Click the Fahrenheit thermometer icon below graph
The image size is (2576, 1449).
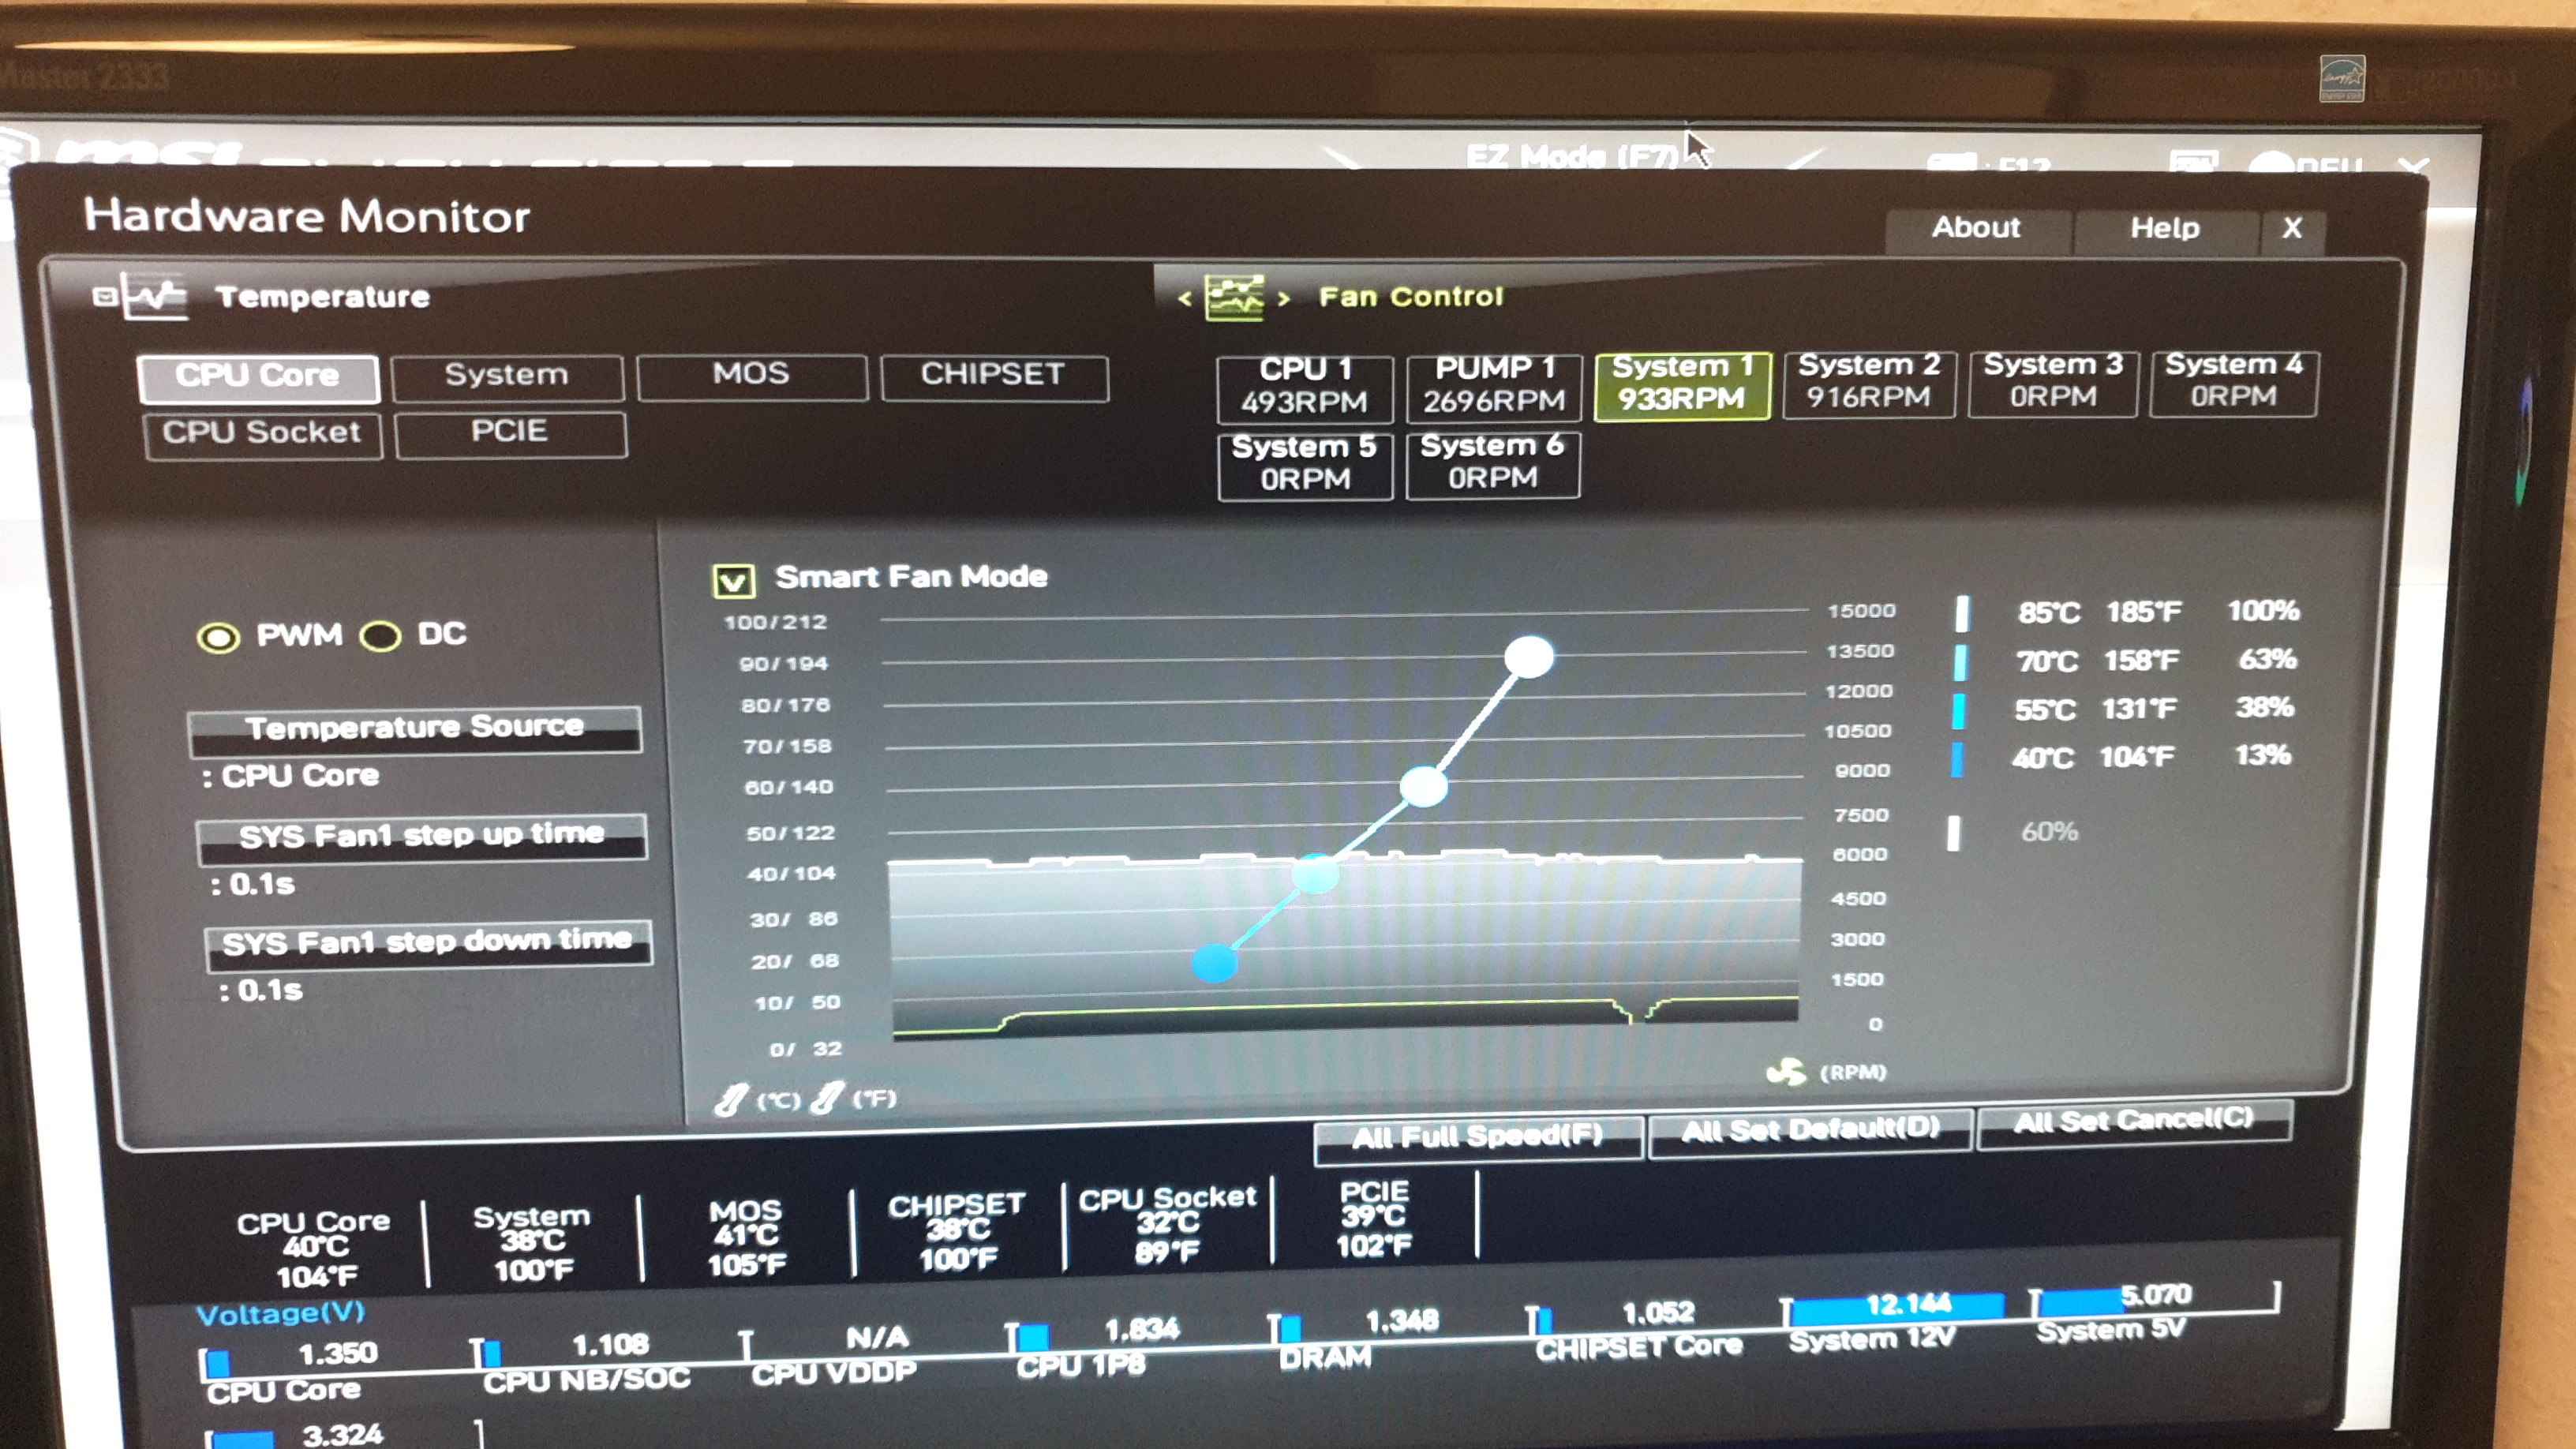pos(827,1098)
